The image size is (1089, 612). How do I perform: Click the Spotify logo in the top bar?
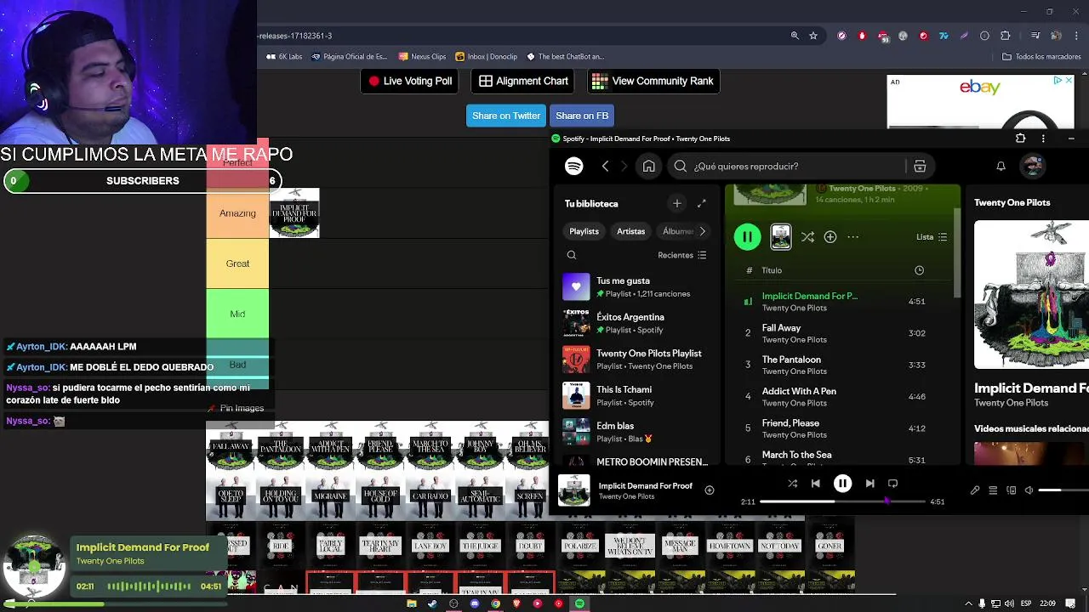(x=574, y=167)
